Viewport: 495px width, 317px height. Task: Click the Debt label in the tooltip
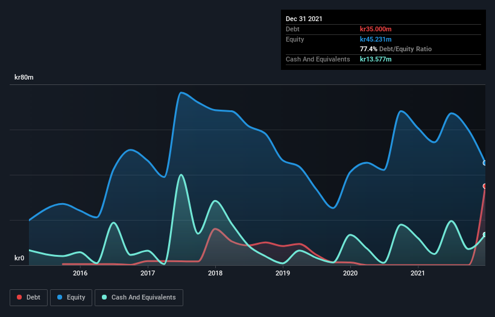292,29
